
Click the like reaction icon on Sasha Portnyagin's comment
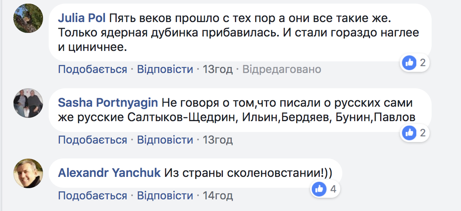pyautogui.click(x=410, y=133)
